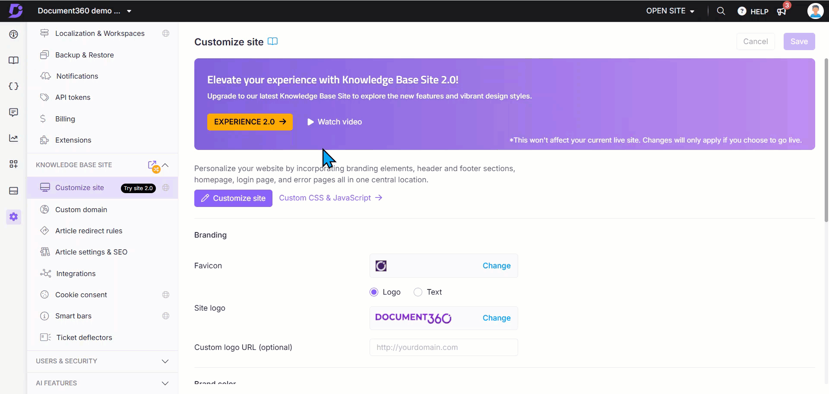
Task: Open Localization & Workspaces settings
Action: 100,33
